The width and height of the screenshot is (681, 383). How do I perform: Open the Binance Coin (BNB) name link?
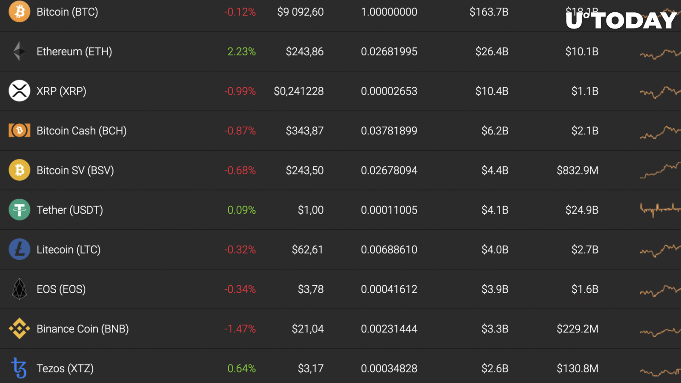click(83, 329)
